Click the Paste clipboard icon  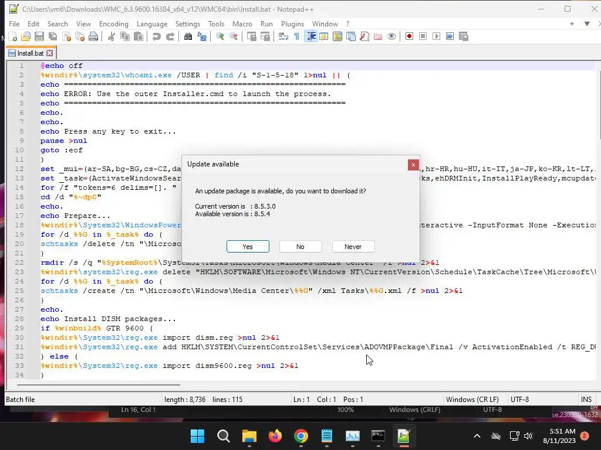tap(139, 36)
